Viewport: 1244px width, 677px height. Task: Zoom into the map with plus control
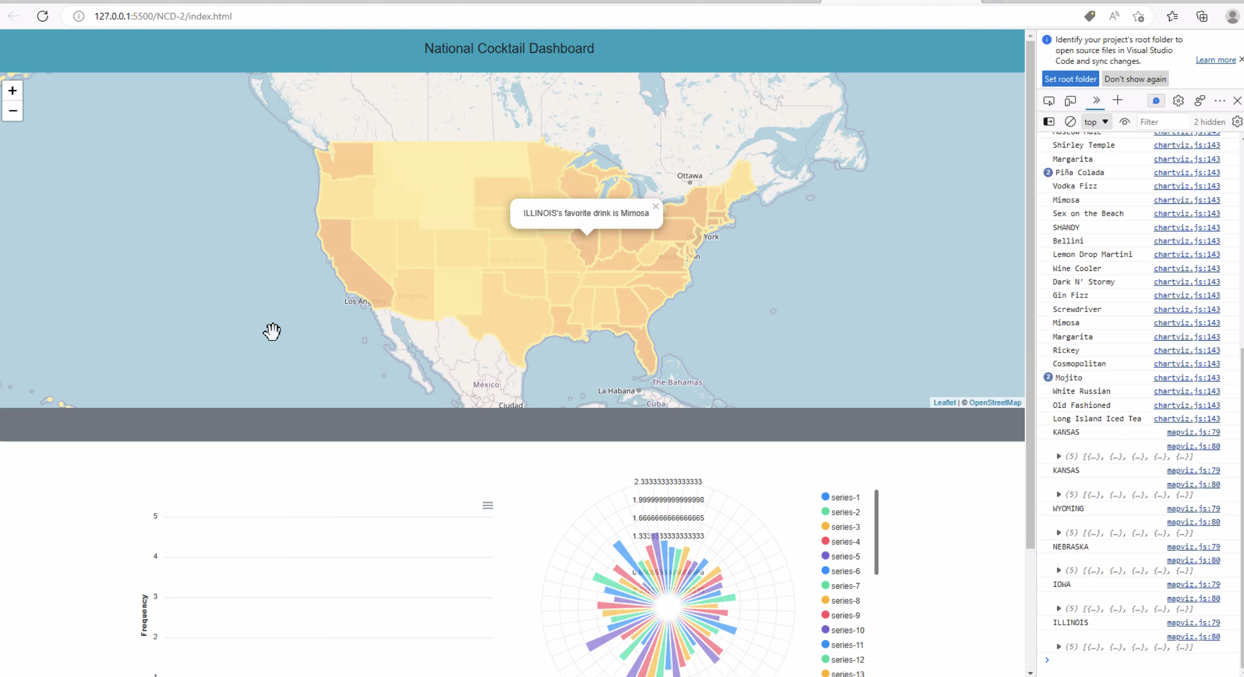tap(12, 90)
